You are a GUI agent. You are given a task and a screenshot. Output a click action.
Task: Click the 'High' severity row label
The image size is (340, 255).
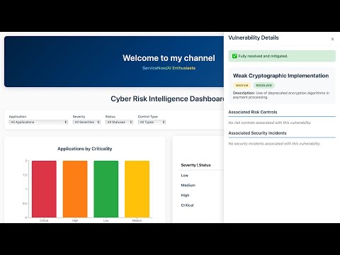[x=185, y=195]
